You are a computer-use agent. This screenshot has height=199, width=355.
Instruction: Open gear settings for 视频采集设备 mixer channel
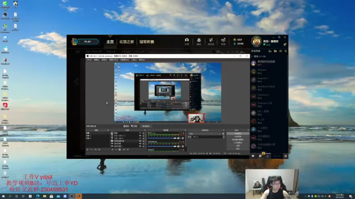[183, 146]
